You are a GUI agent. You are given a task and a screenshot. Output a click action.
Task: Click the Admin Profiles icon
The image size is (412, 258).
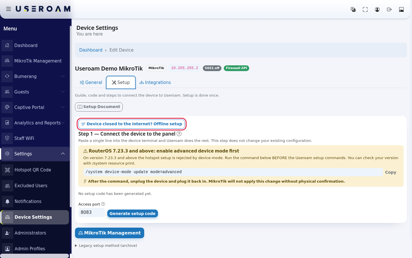[x=7, y=249]
